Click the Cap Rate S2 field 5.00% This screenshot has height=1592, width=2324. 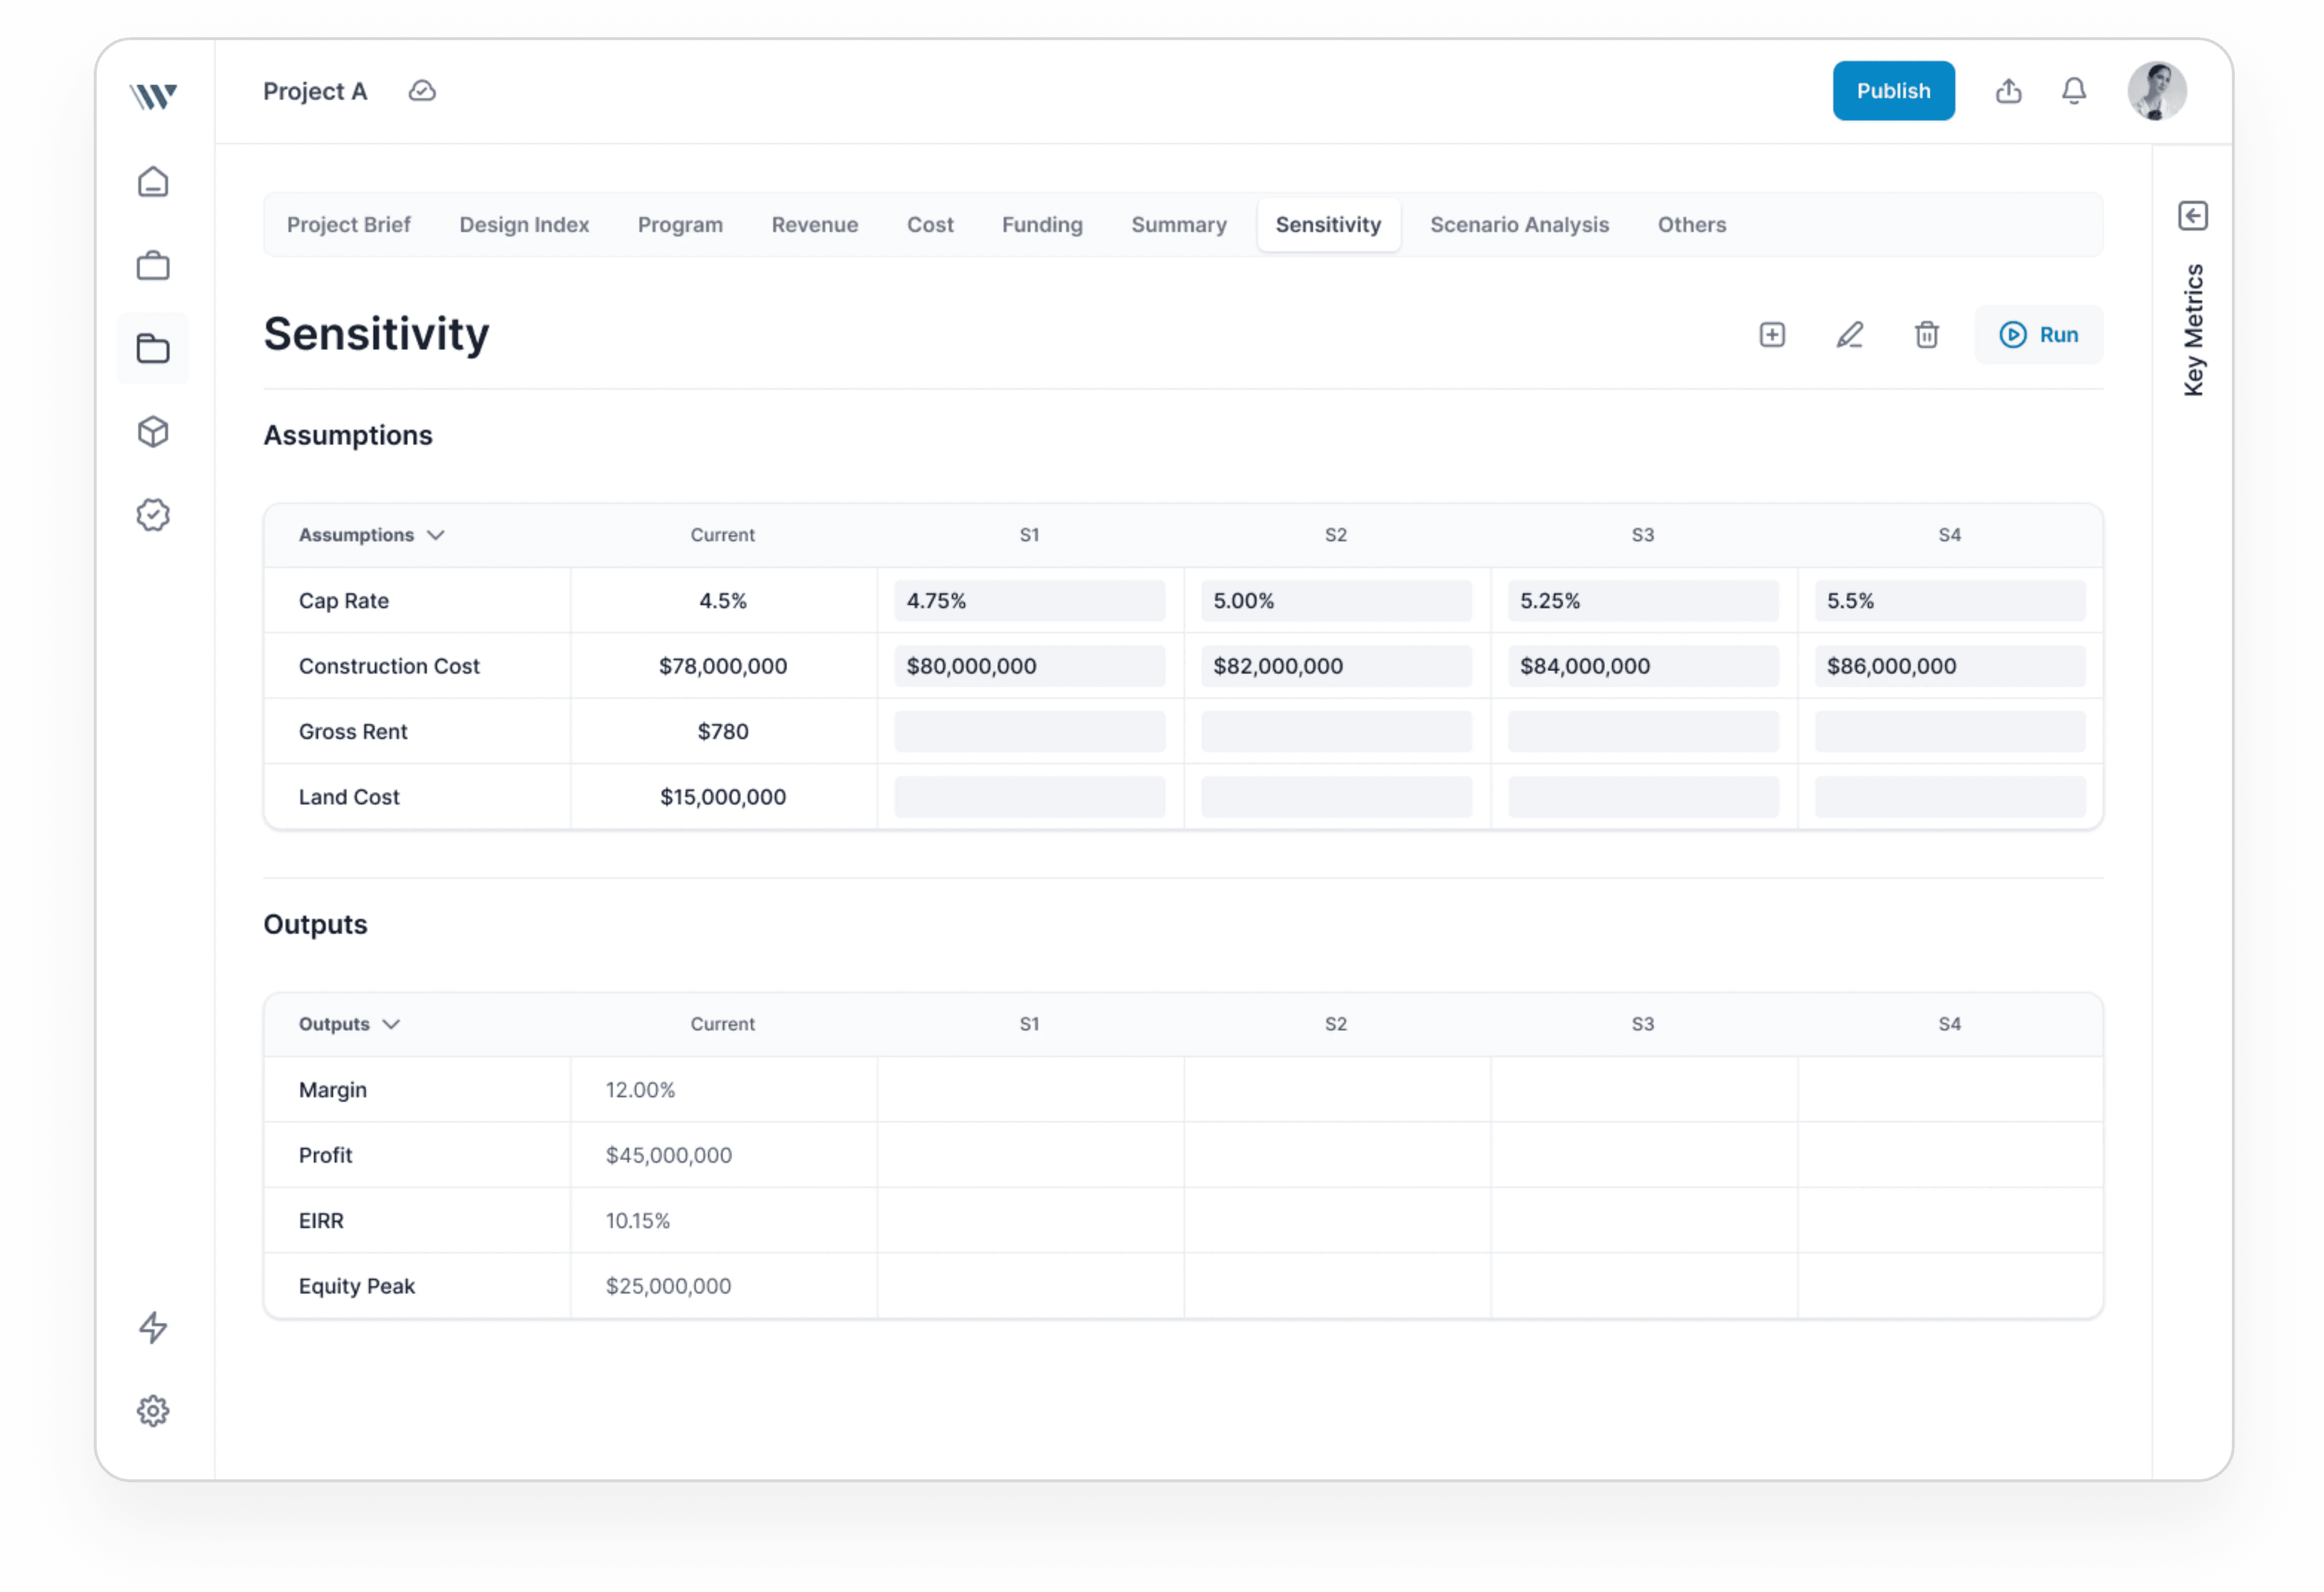[1336, 601]
